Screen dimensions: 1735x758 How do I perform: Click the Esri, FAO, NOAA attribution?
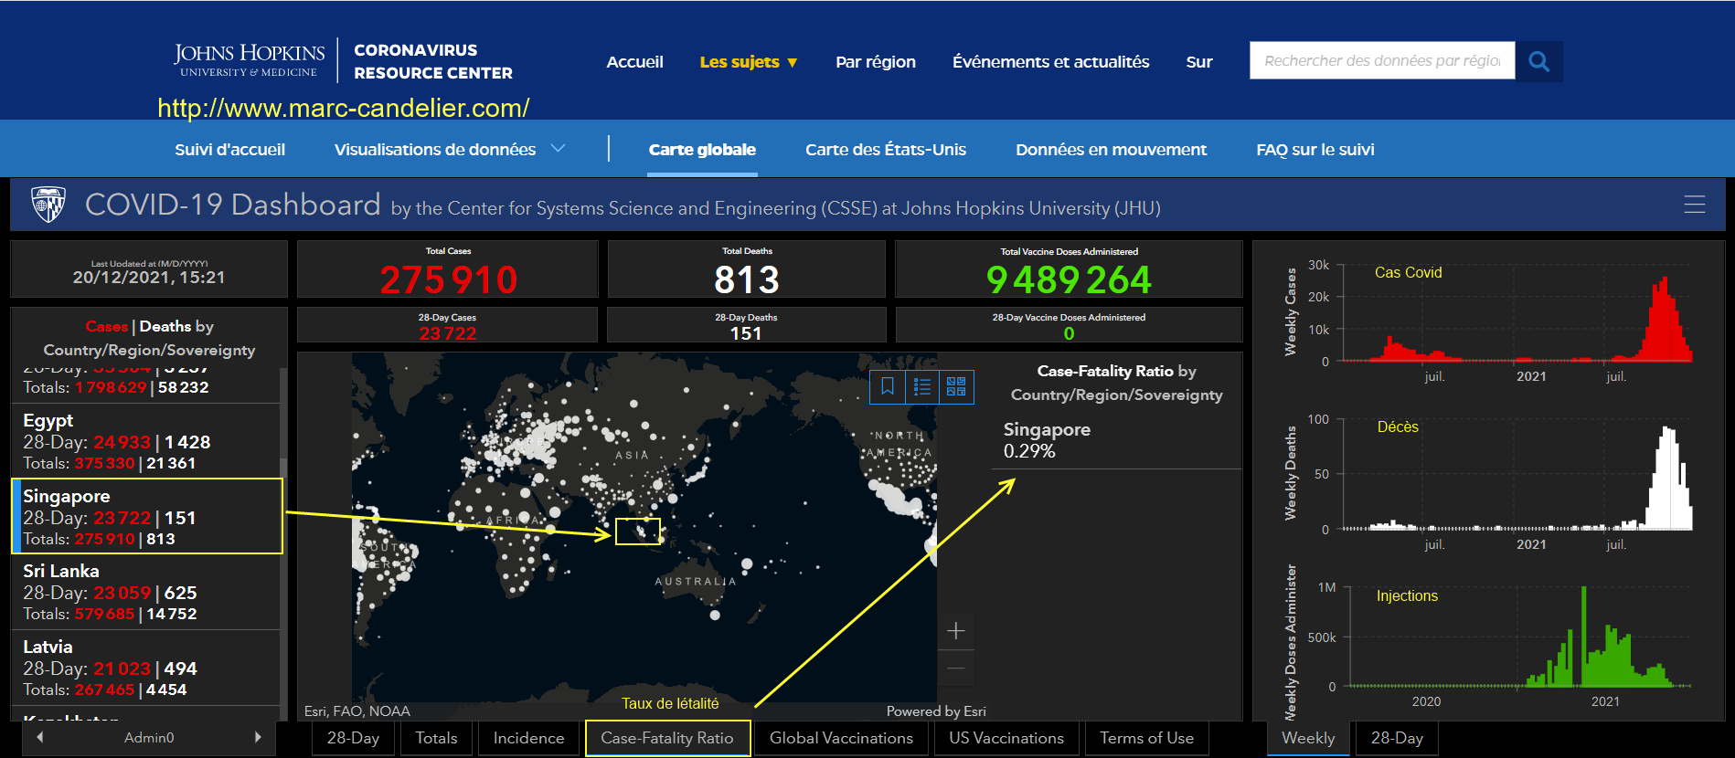pyautogui.click(x=357, y=711)
